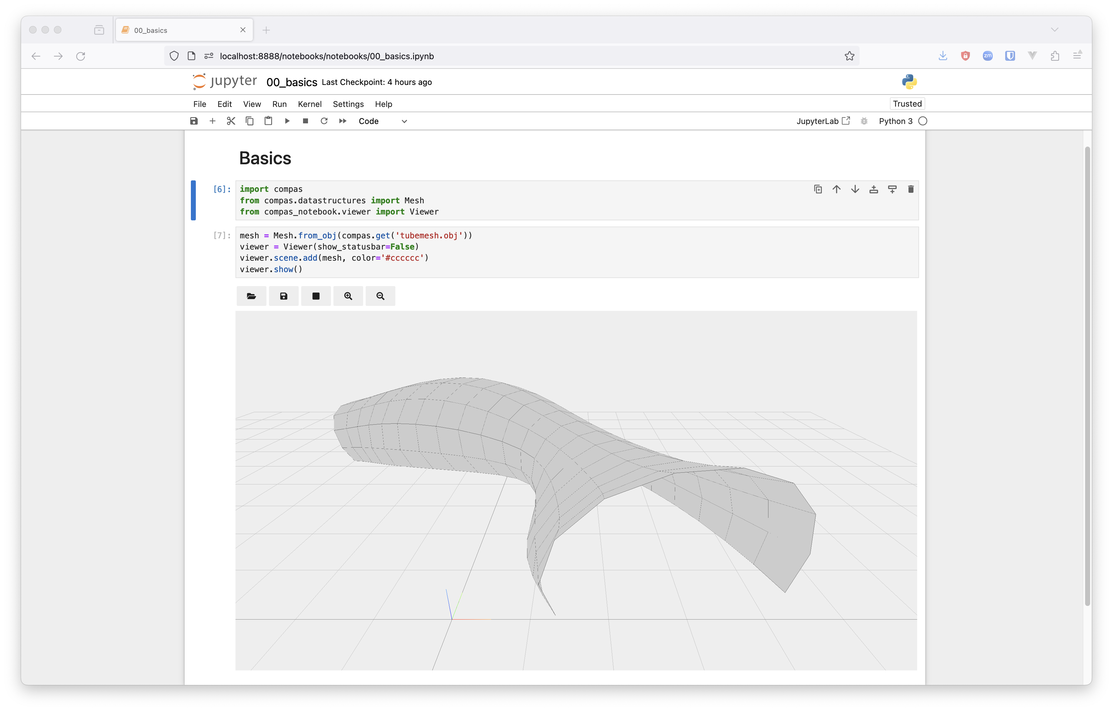Open the Bitwarden shield extension icon

tap(1010, 56)
